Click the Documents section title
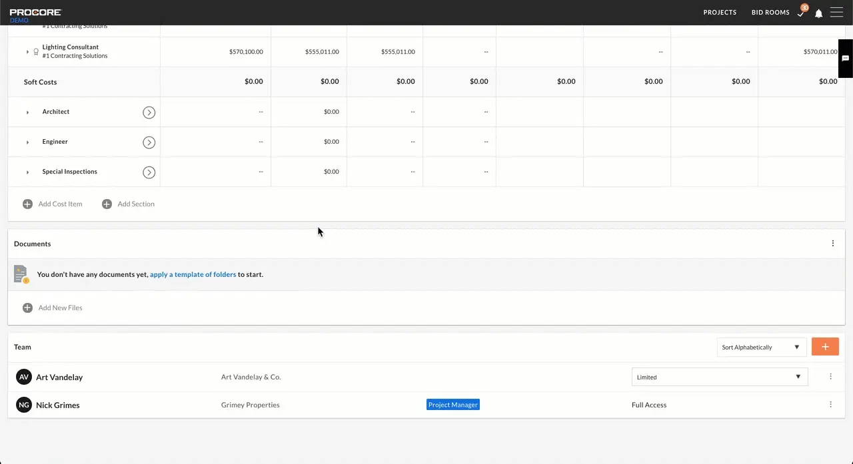Screen dimensions: 853x464 (32, 244)
